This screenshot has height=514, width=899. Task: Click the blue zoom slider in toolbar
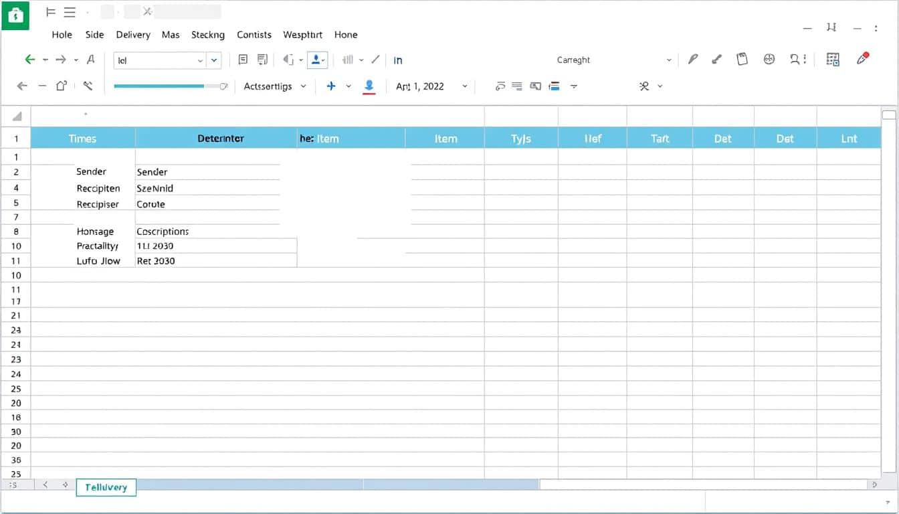pyautogui.click(x=169, y=86)
